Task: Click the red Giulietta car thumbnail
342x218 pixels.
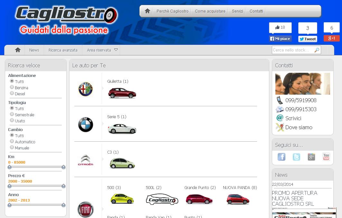Action: [x=122, y=93]
